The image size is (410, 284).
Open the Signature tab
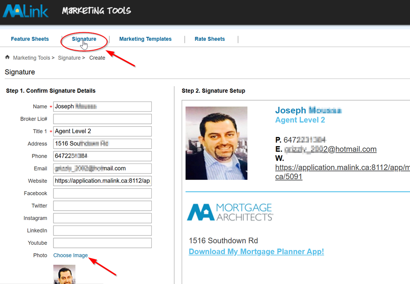(84, 39)
